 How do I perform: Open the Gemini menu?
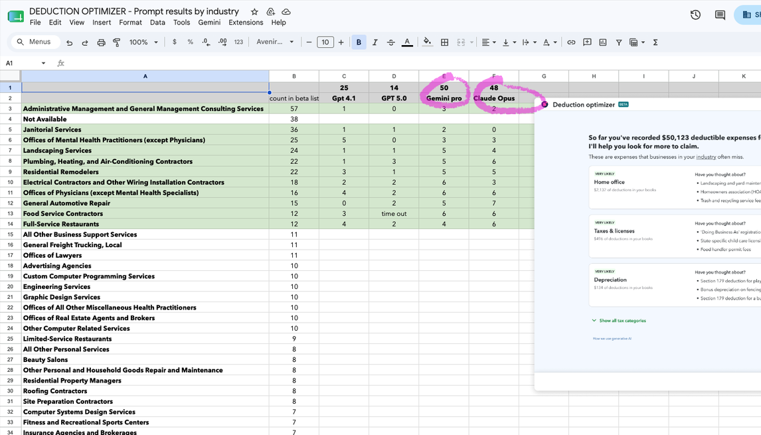click(x=209, y=23)
